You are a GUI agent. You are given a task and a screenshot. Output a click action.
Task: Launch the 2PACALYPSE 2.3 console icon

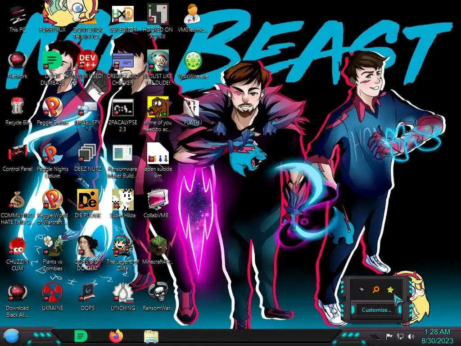pos(122,107)
